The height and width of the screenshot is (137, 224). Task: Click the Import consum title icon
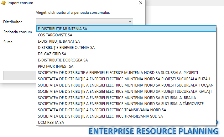pos(3,3)
